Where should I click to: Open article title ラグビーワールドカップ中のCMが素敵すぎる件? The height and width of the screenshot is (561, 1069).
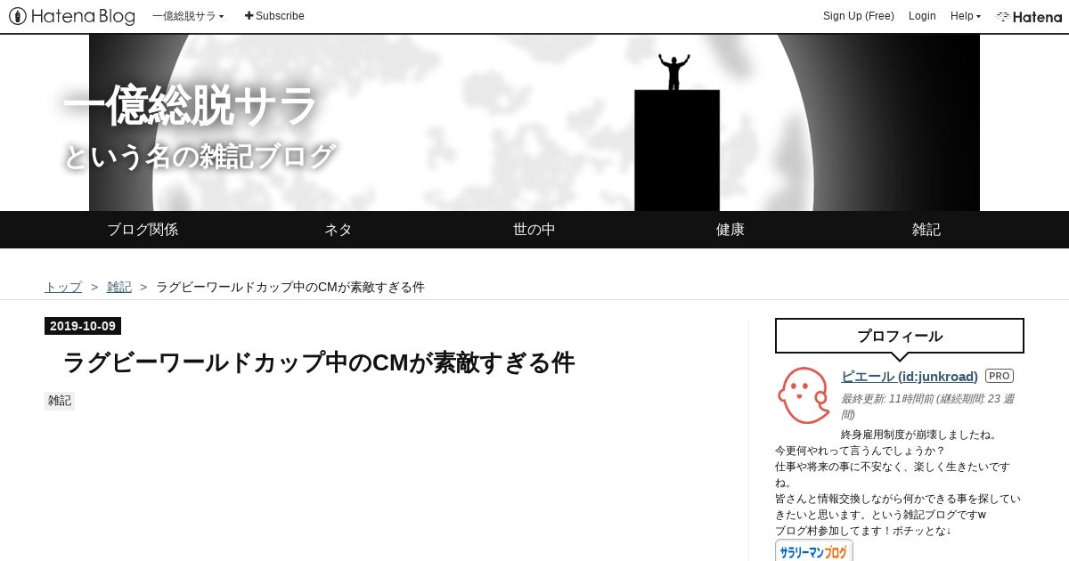pos(319,362)
